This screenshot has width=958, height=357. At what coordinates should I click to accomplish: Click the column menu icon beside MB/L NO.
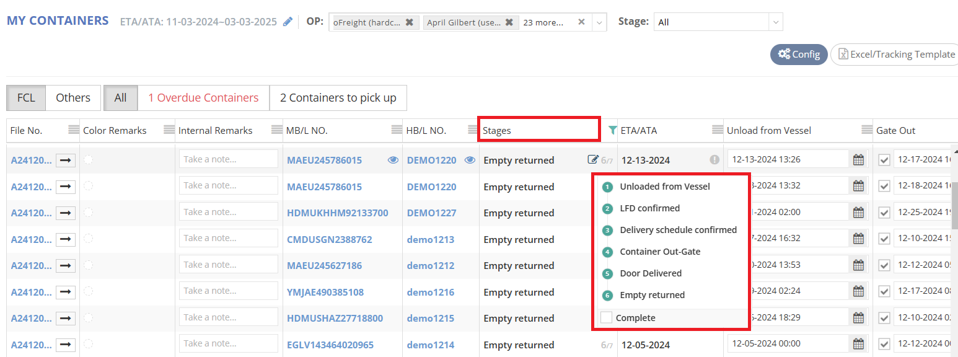397,130
